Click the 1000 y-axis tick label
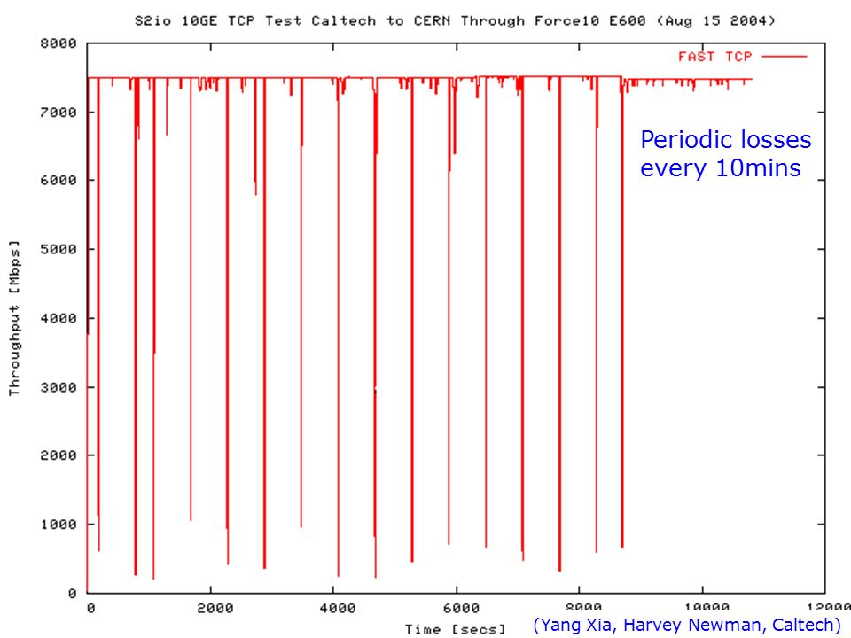Viewport: 851px width, 638px height. pyautogui.click(x=59, y=525)
